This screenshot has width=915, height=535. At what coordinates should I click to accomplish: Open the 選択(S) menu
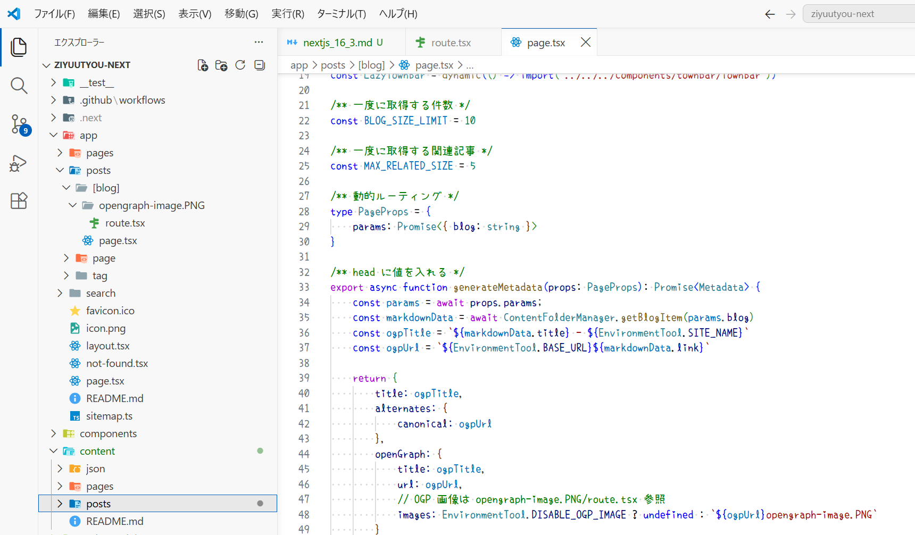click(x=149, y=14)
